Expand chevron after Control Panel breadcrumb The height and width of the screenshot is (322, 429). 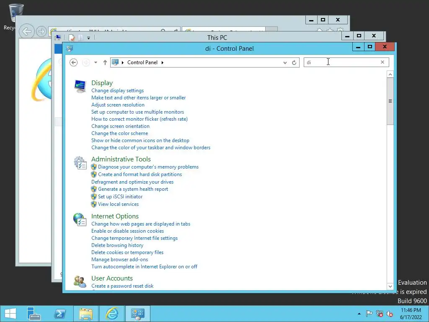coord(162,62)
